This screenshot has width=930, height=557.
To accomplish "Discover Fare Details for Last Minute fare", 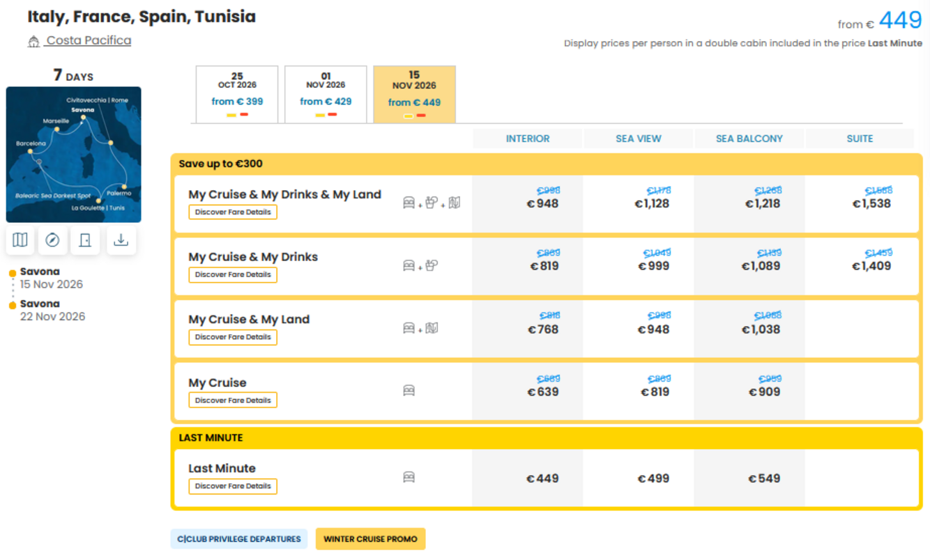I will click(233, 486).
